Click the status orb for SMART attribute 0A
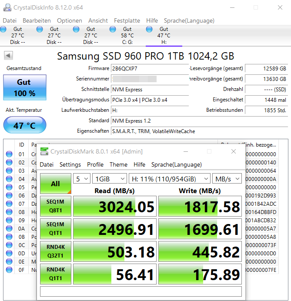Screen dimensions: 291x301 tap(9, 228)
